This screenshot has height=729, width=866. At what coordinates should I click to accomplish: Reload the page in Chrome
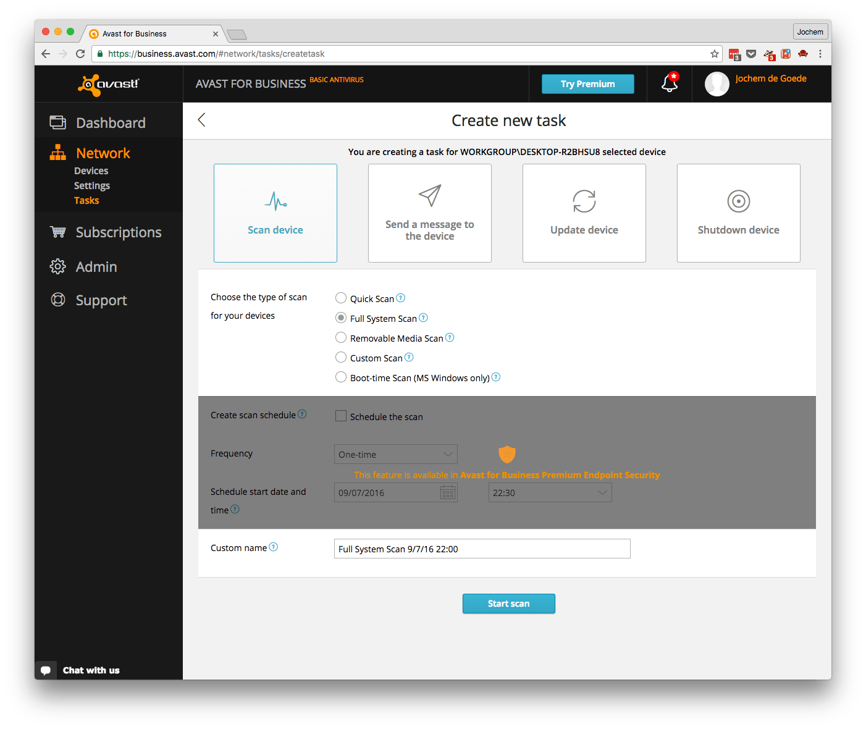coord(80,54)
